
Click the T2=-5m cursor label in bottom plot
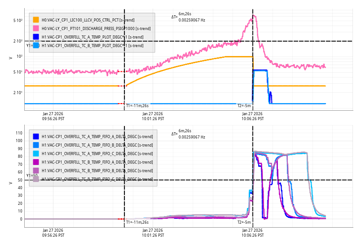(x=244, y=222)
